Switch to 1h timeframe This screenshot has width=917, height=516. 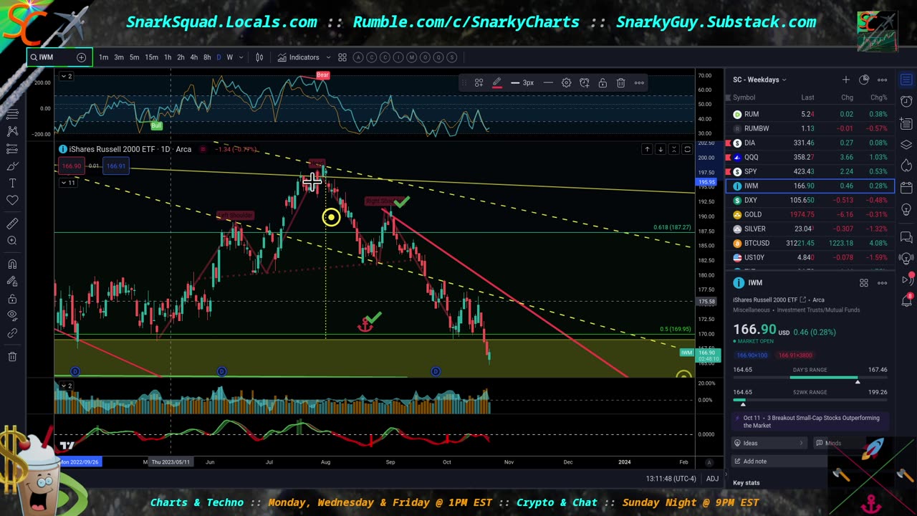168,57
